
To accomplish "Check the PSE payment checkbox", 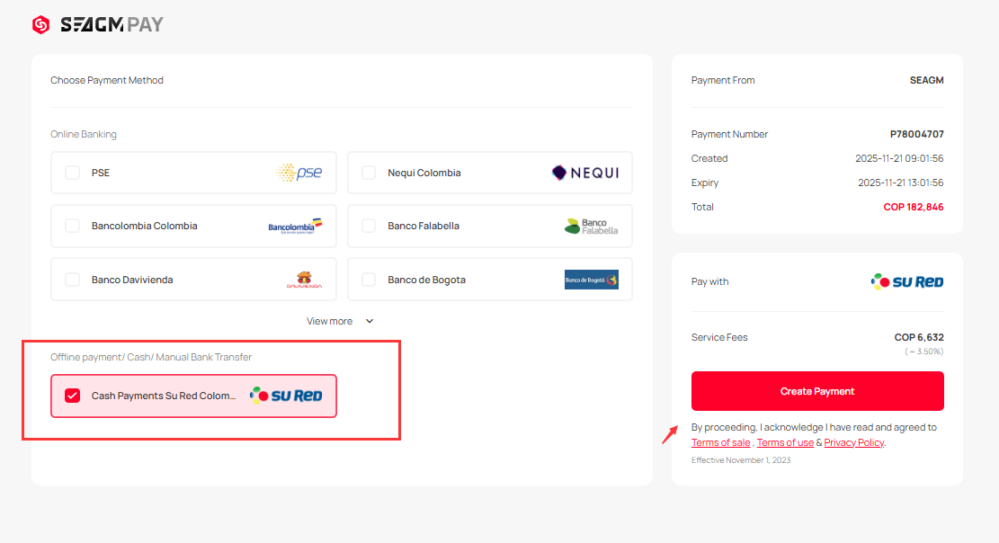I will [73, 173].
